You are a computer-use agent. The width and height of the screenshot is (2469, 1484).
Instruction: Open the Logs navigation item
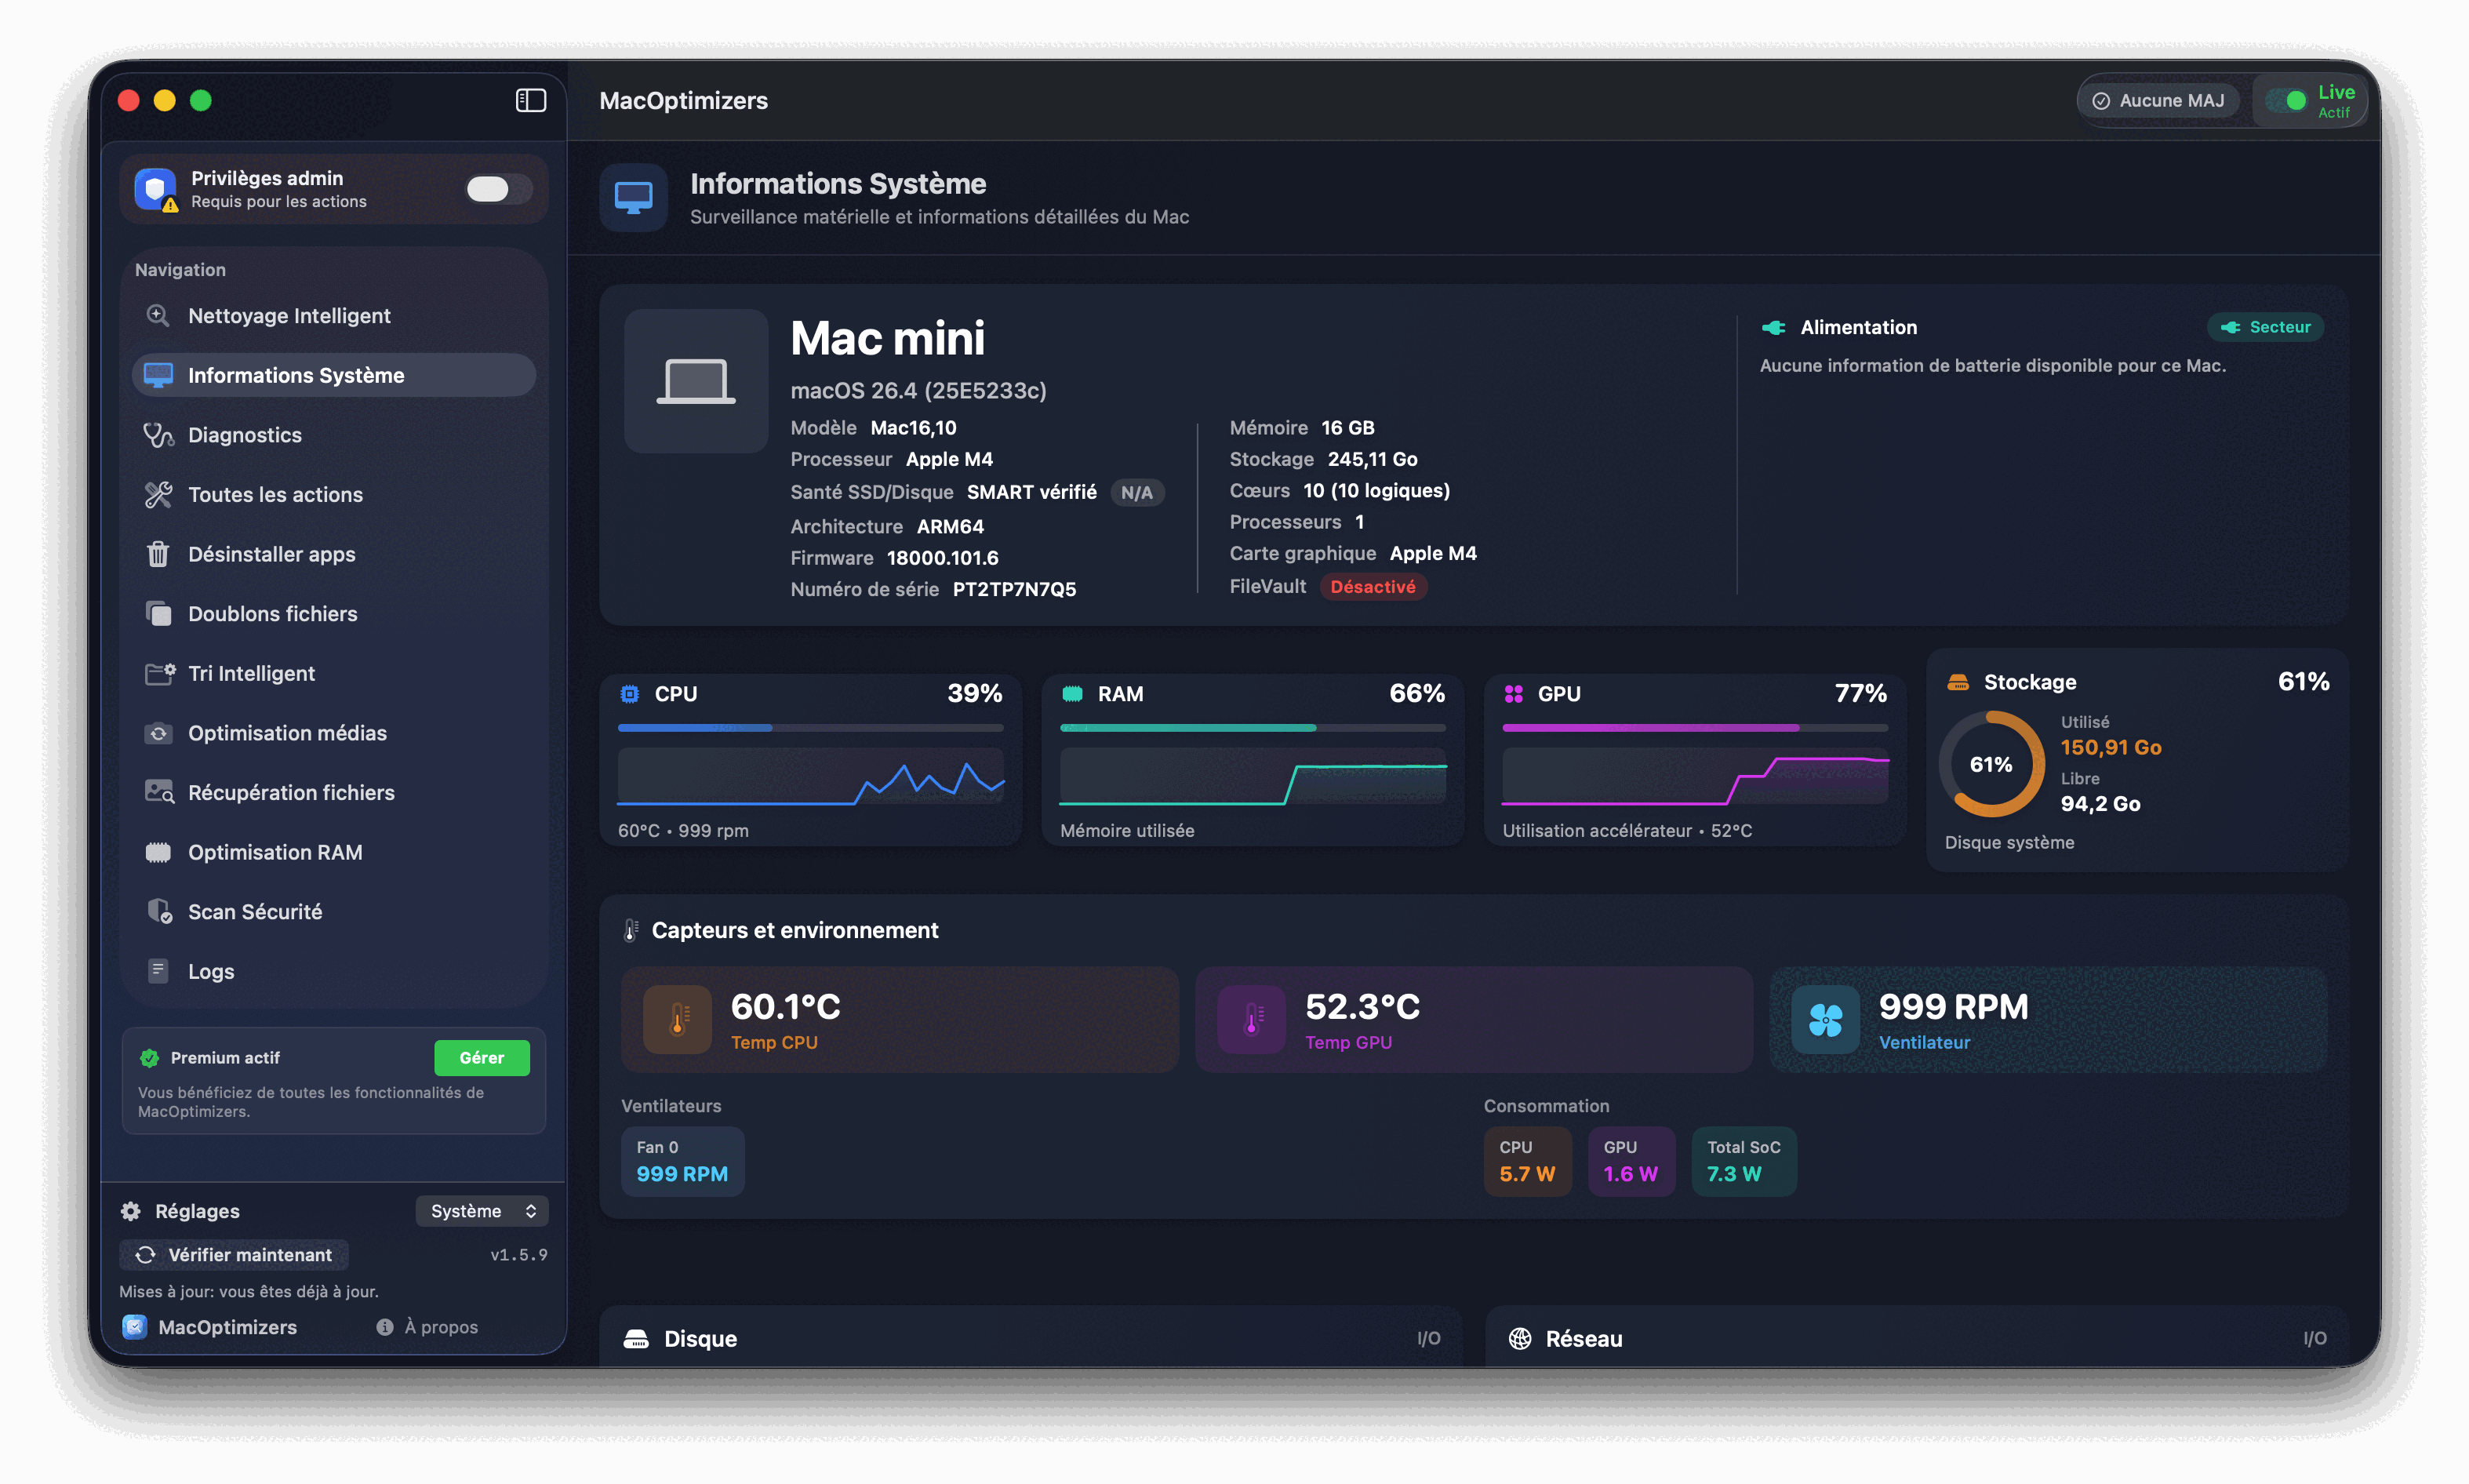tap(211, 971)
